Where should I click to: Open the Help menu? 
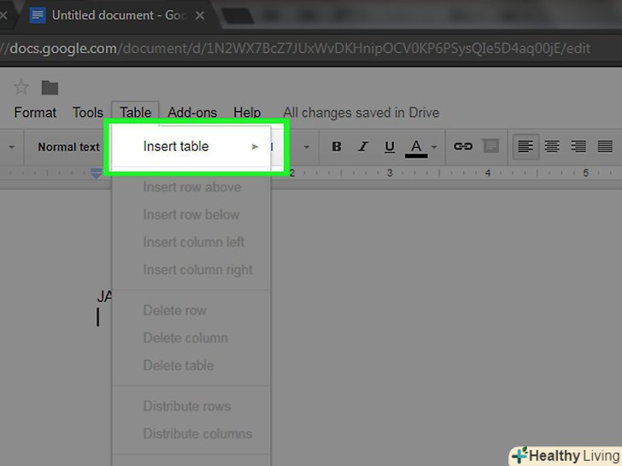click(247, 113)
